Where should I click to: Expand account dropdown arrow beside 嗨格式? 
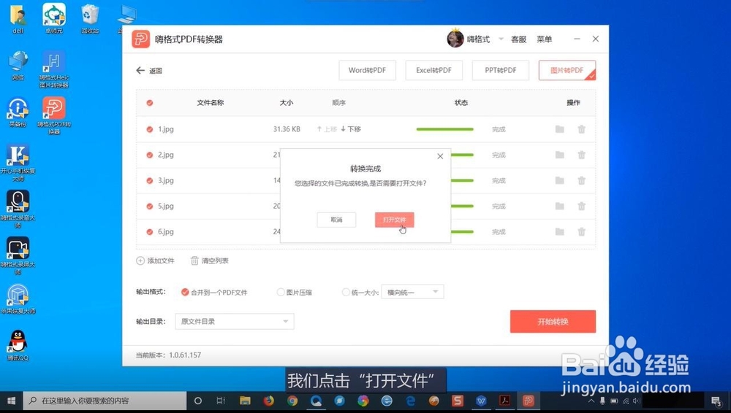(501, 39)
